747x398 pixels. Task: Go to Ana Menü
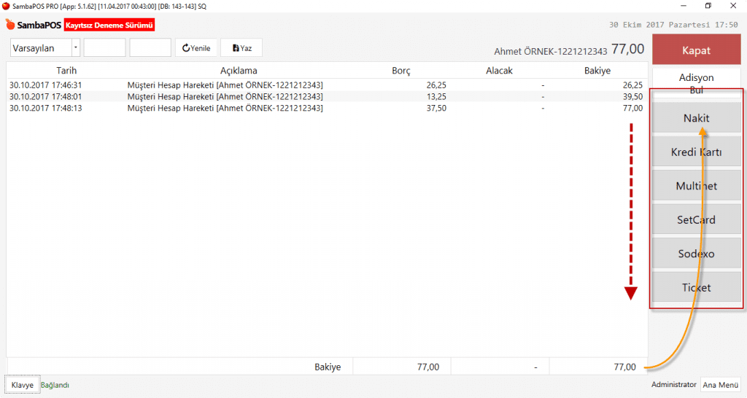pos(720,385)
